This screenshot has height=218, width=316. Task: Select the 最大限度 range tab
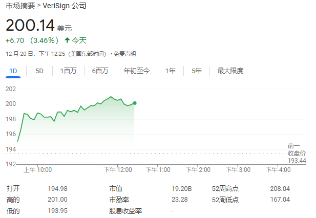(x=230, y=71)
